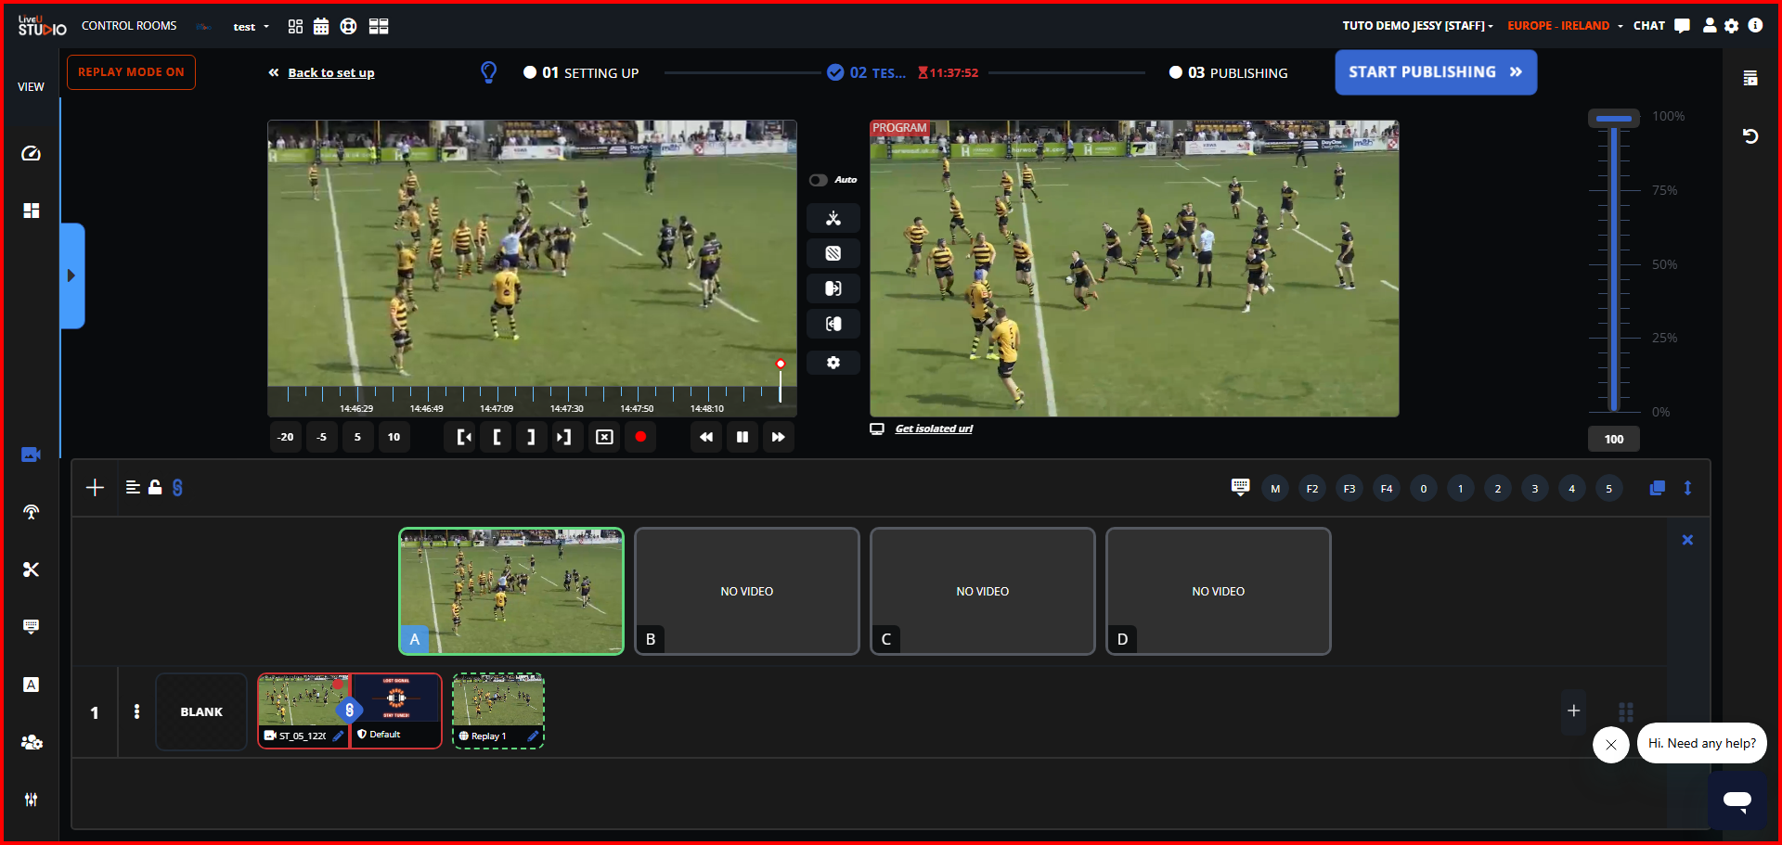Click the undo arrow in right sidebar

tap(1750, 136)
